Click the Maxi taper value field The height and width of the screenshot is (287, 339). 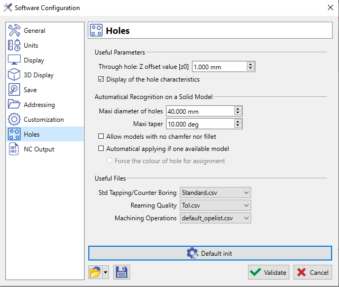199,124
